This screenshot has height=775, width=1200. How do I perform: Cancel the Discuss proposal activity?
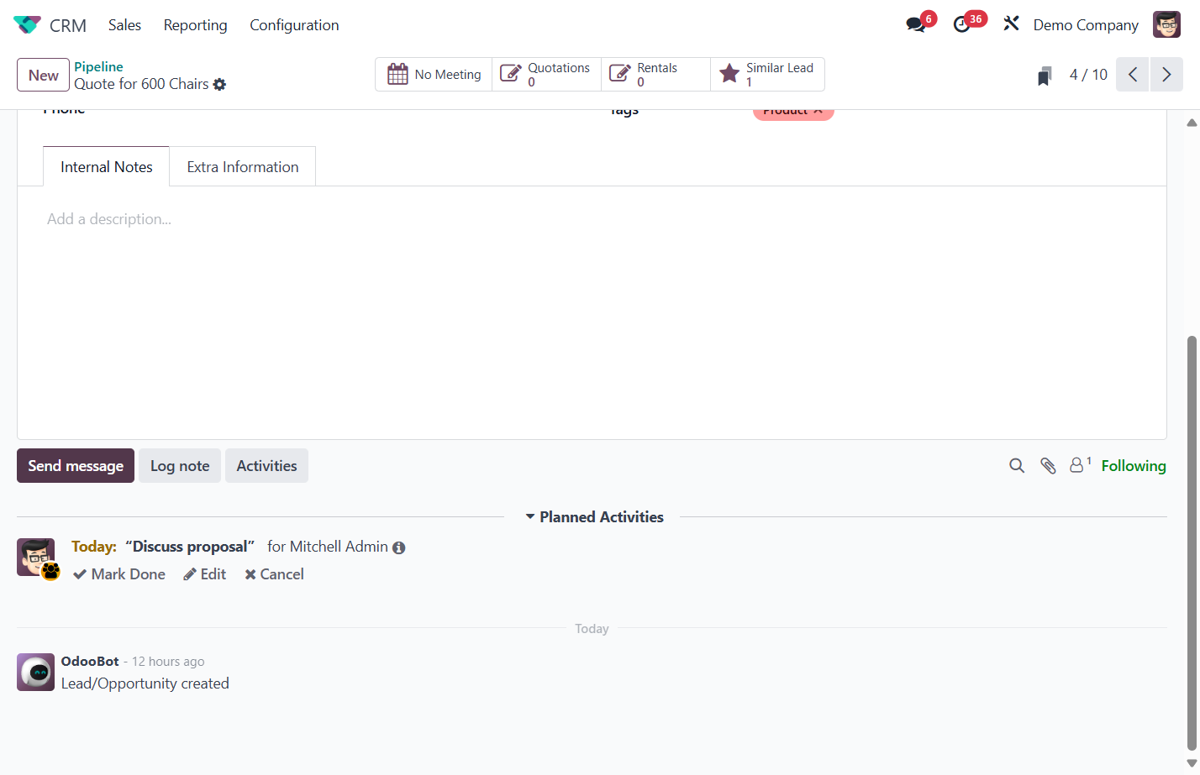[x=275, y=574]
